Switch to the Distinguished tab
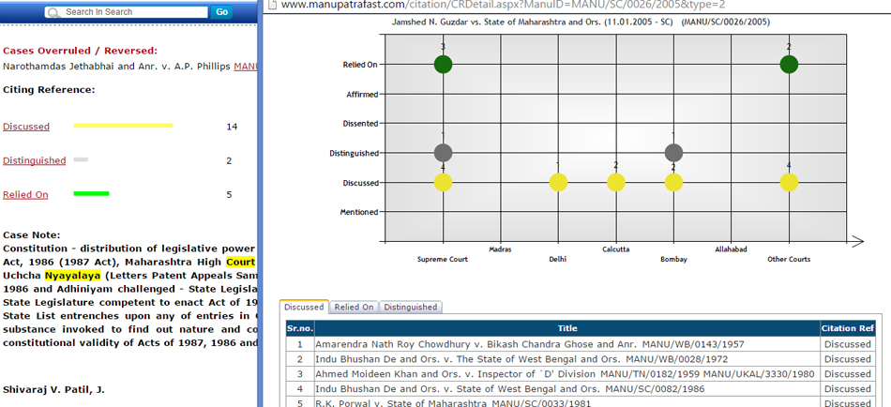The width and height of the screenshot is (891, 407). click(410, 307)
